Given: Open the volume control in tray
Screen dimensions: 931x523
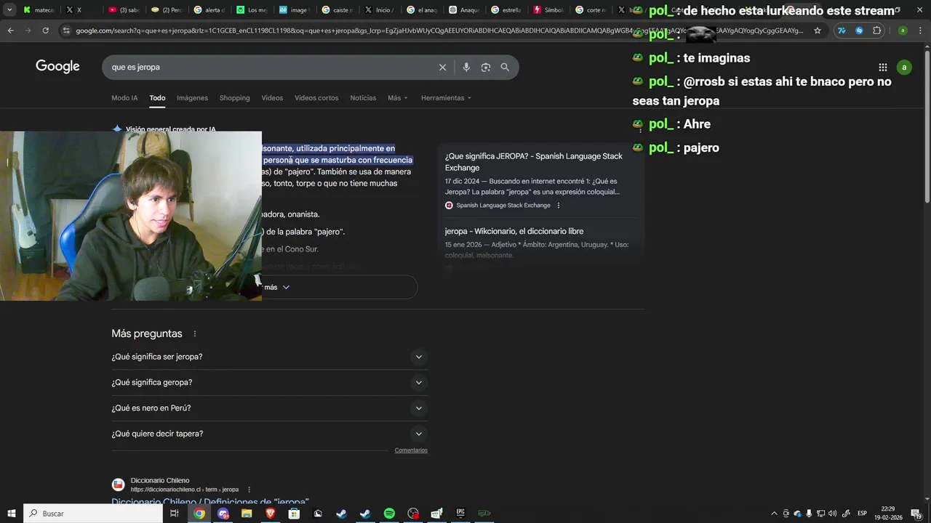Looking at the screenshot, I should [x=832, y=514].
